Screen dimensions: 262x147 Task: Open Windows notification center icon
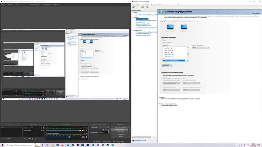click(x=259, y=145)
